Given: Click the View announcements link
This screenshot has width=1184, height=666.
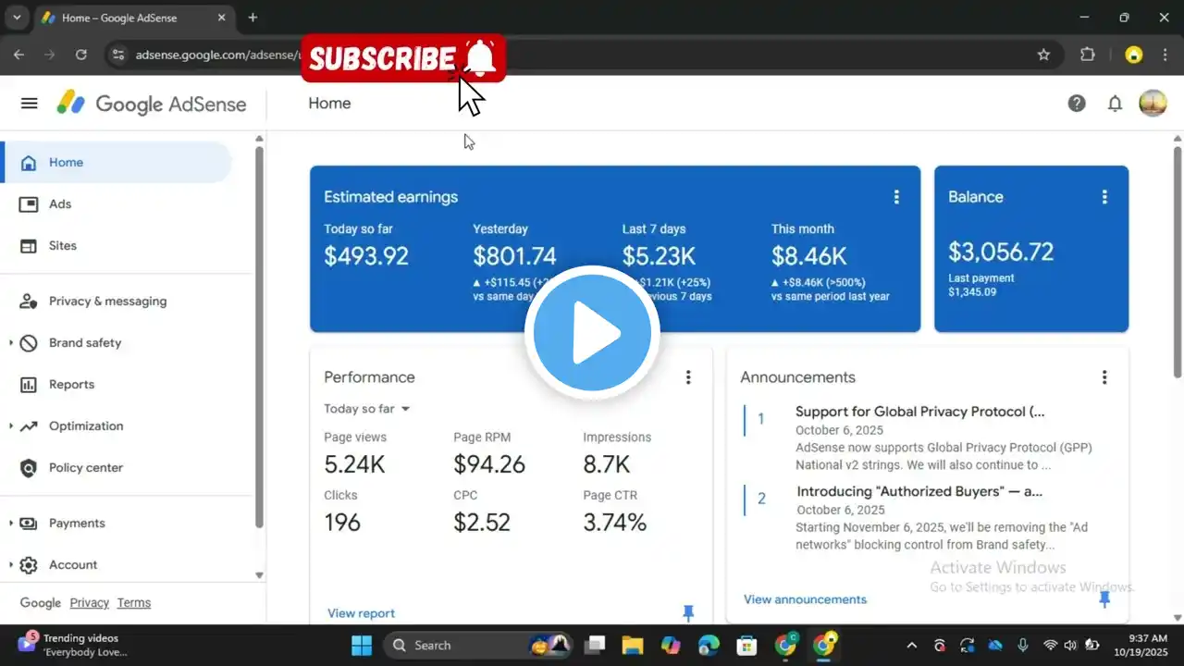Looking at the screenshot, I should point(805,599).
